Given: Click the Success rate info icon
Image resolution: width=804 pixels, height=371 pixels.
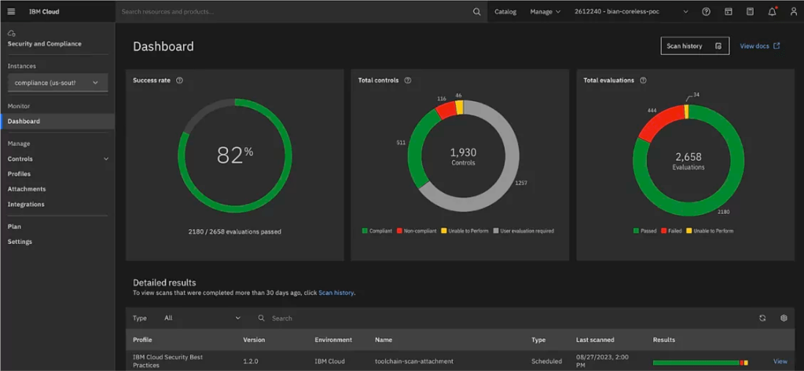Looking at the screenshot, I should (179, 81).
